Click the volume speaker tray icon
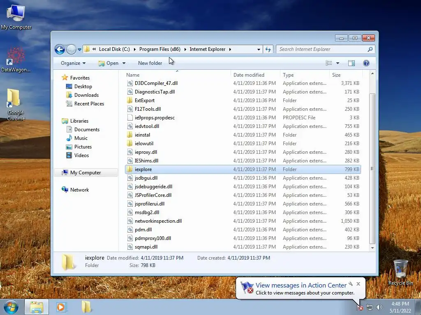 379,307
